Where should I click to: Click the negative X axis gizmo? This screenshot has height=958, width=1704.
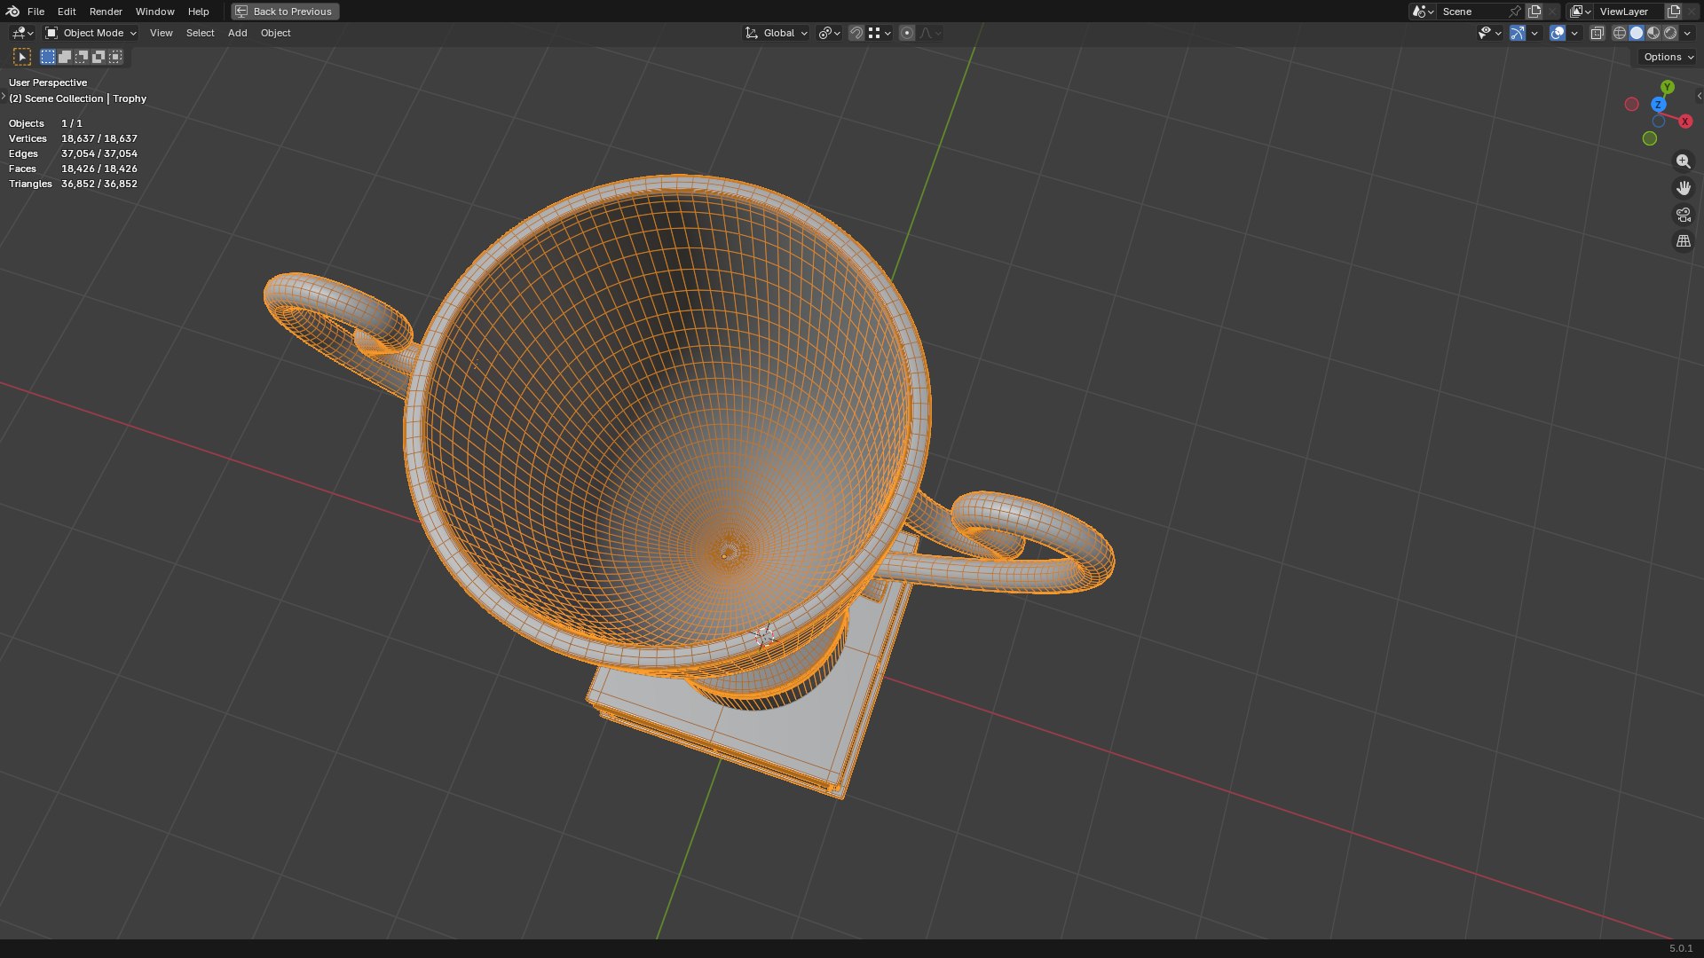tap(1631, 105)
